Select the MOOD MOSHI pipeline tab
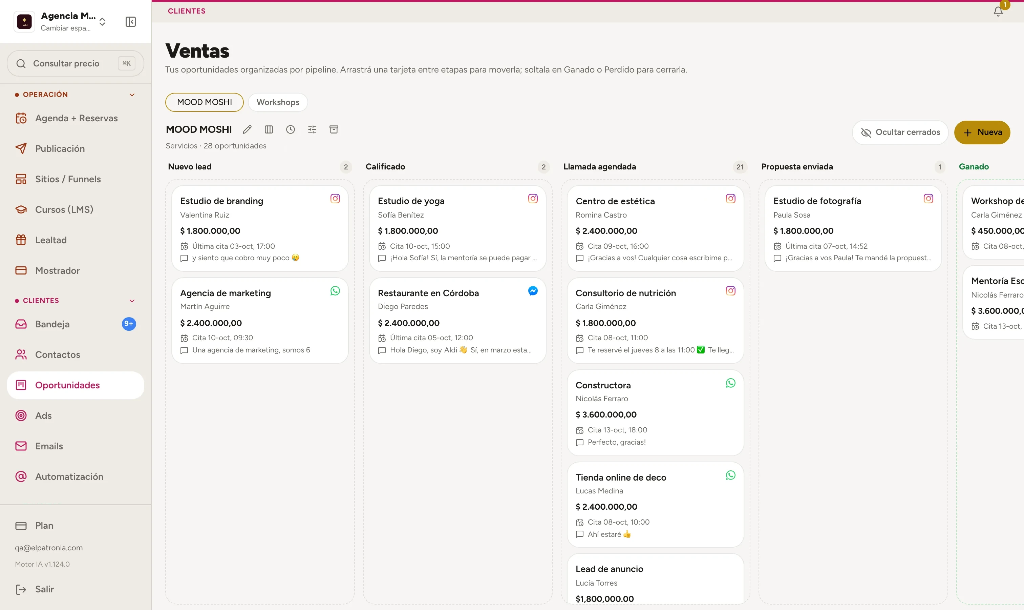1024x610 pixels. [x=205, y=102]
